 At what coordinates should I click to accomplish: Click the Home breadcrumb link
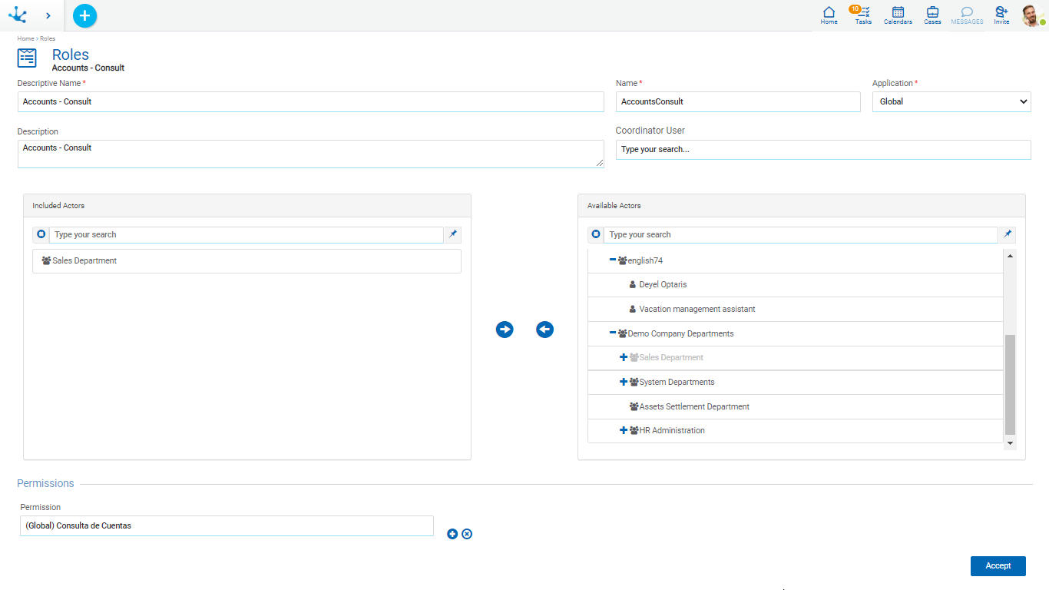(25, 38)
